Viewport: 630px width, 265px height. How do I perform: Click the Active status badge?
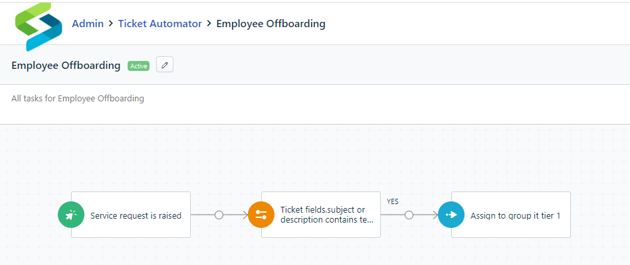pyautogui.click(x=139, y=66)
